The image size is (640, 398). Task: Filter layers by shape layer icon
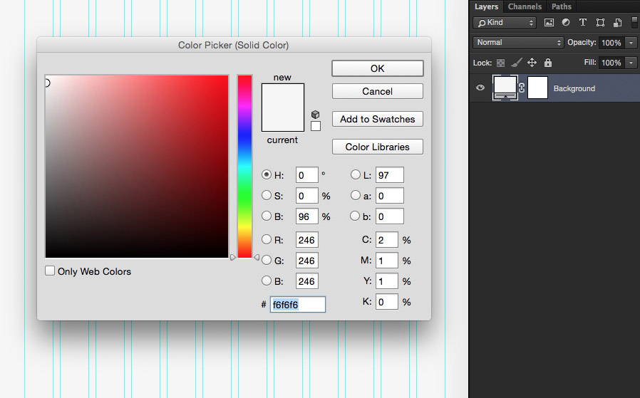600,23
